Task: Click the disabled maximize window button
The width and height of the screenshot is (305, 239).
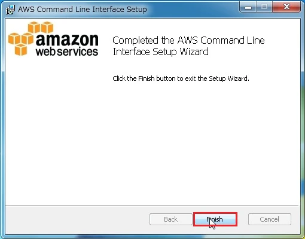Action: [x=264, y=7]
